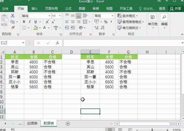Screen dimensions: 184x131
Task: Open the 文件 File tab
Action: coord(5,9)
